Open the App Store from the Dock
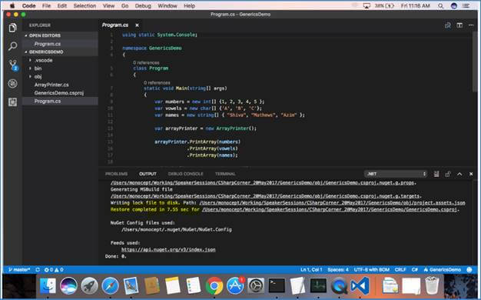The height and width of the screenshot is (300, 481). (235, 285)
